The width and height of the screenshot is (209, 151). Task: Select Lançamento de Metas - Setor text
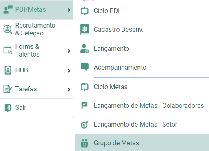coord(135,124)
